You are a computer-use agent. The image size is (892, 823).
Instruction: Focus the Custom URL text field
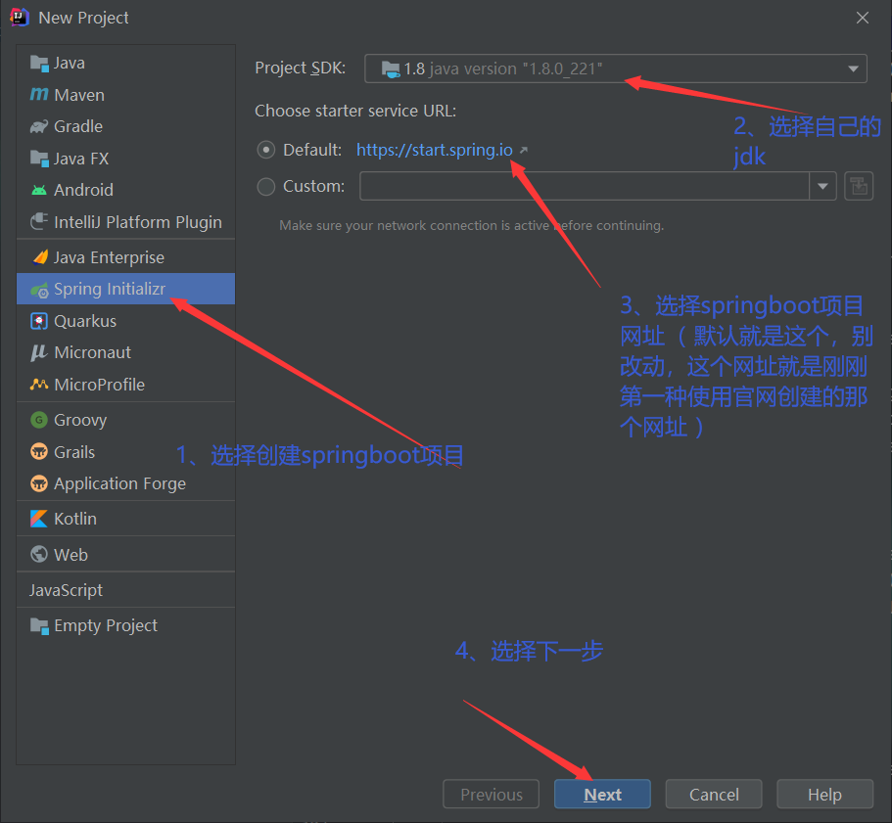click(585, 186)
